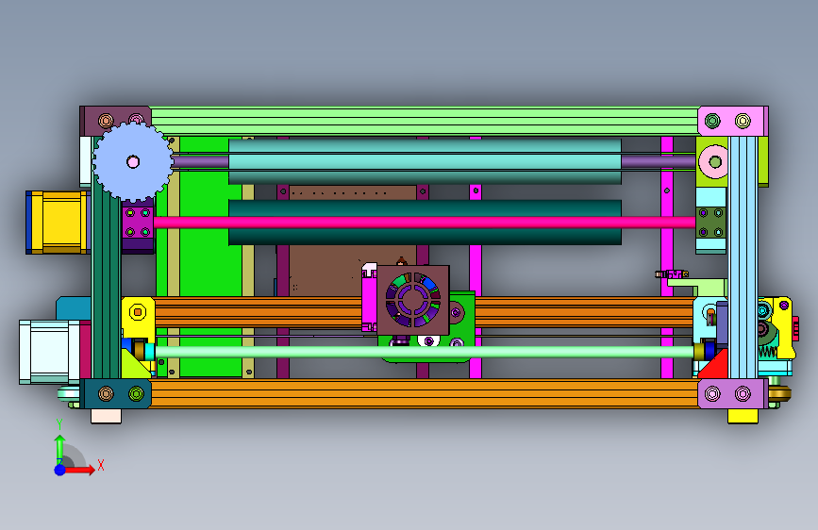Click the blue Z axis ball of triad
818x530 pixels.
pos(60,470)
